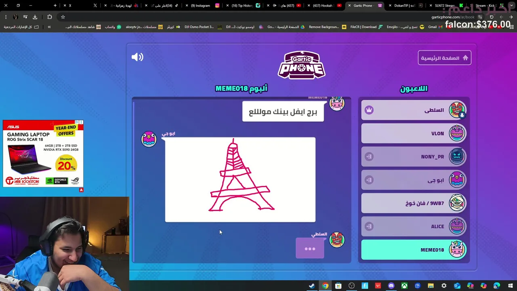Viewport: 517px width, 291px height.
Task: Open Xbox app from taskbar
Action: pos(404,286)
